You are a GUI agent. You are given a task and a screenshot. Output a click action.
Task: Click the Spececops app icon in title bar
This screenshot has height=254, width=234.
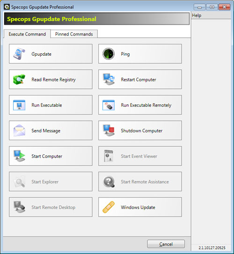click(x=7, y=7)
